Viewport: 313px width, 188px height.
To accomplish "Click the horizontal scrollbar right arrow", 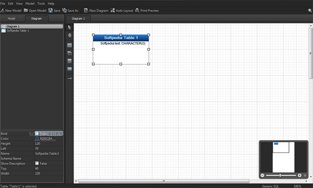I will point(306,181).
